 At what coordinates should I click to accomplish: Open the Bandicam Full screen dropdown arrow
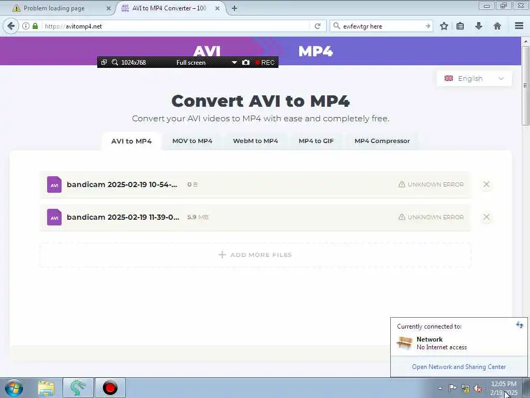(234, 63)
